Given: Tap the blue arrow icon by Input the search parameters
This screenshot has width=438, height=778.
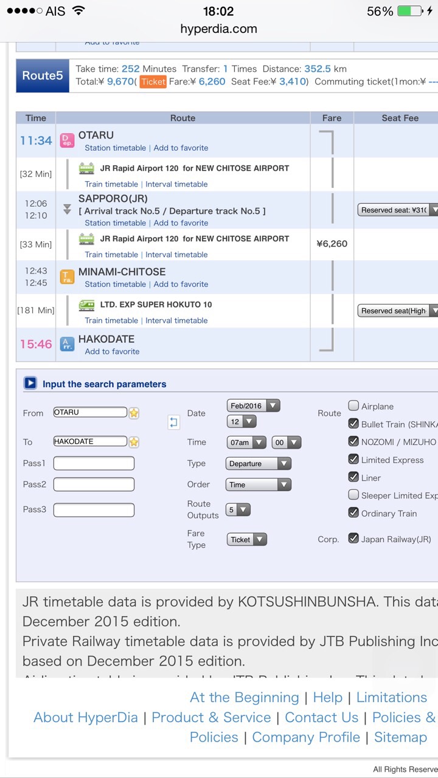Looking at the screenshot, I should pyautogui.click(x=30, y=384).
